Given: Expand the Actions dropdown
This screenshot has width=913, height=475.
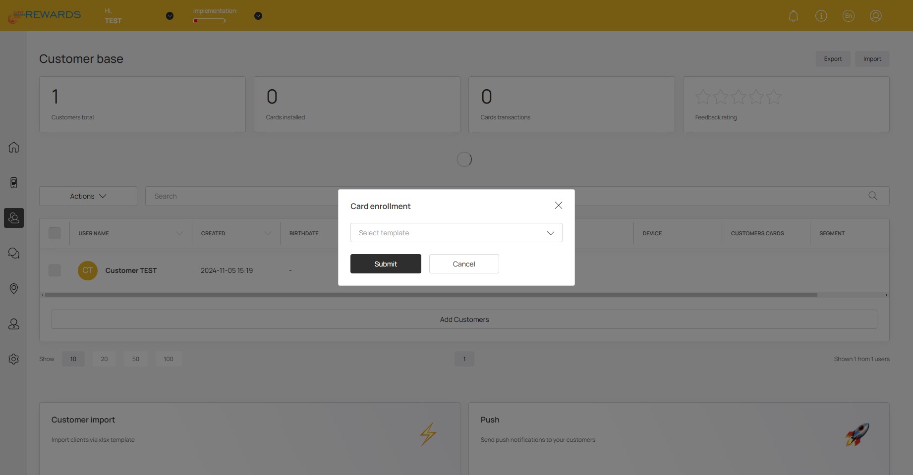Looking at the screenshot, I should (x=88, y=196).
